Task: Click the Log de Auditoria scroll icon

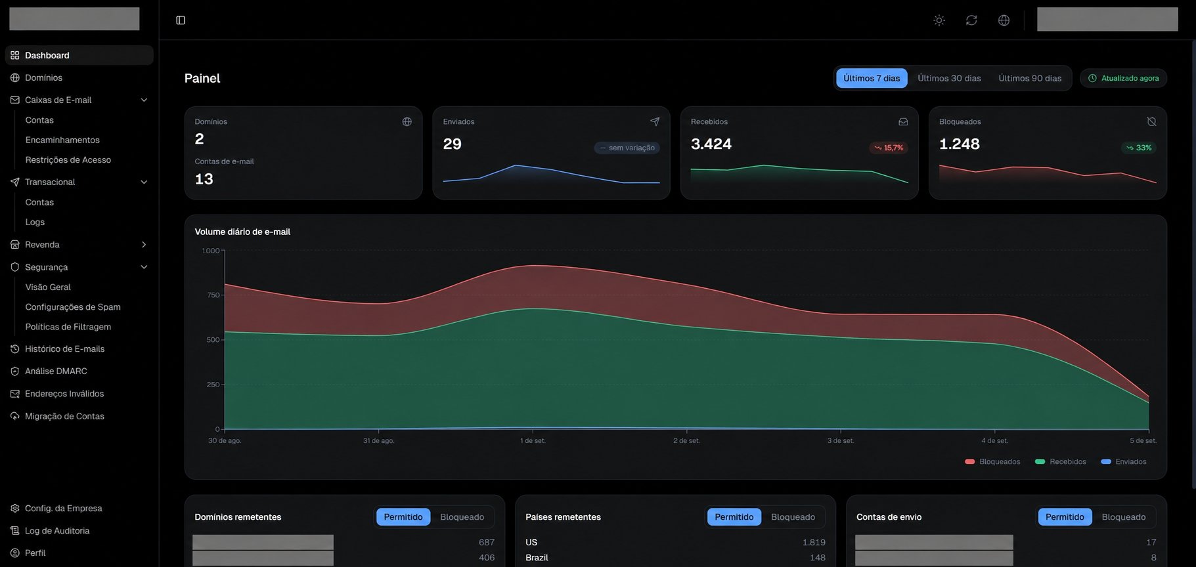Action: pos(15,530)
